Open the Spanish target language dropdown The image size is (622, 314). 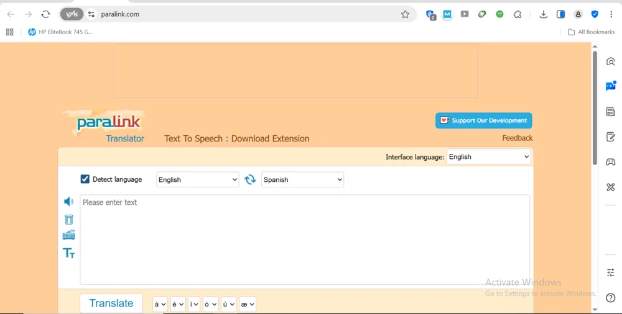[302, 179]
